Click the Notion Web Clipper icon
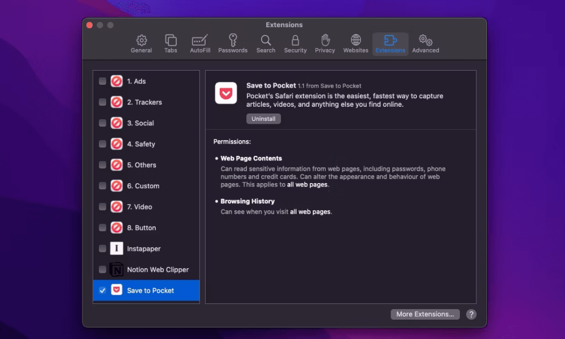 click(116, 270)
